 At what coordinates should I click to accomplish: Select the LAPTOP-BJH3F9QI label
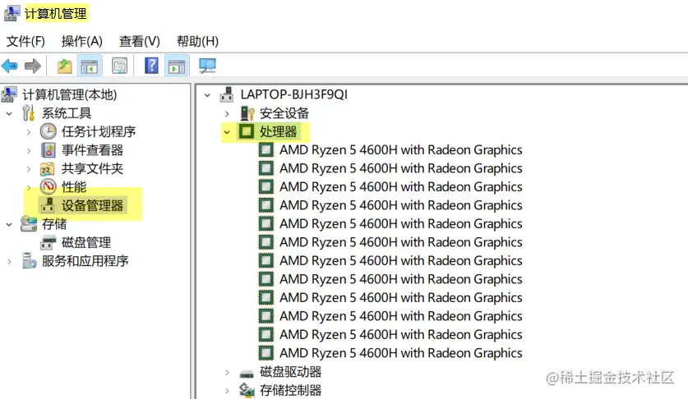pyautogui.click(x=294, y=94)
